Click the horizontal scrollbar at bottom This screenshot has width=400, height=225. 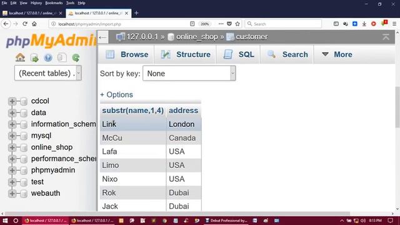click(177, 214)
